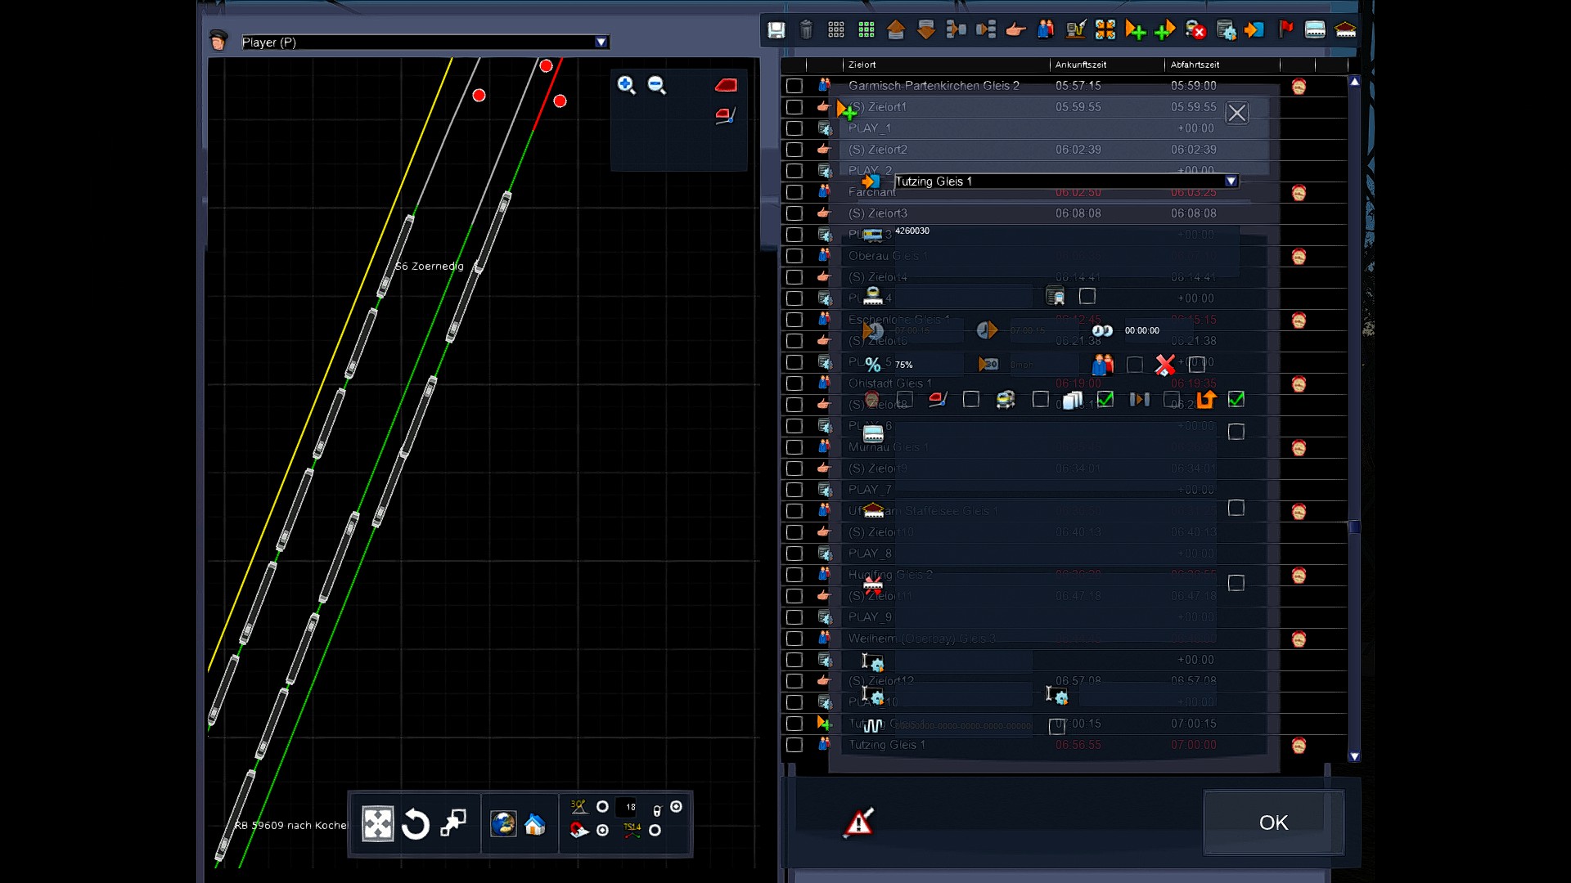Click the Zielort column header

(x=862, y=65)
